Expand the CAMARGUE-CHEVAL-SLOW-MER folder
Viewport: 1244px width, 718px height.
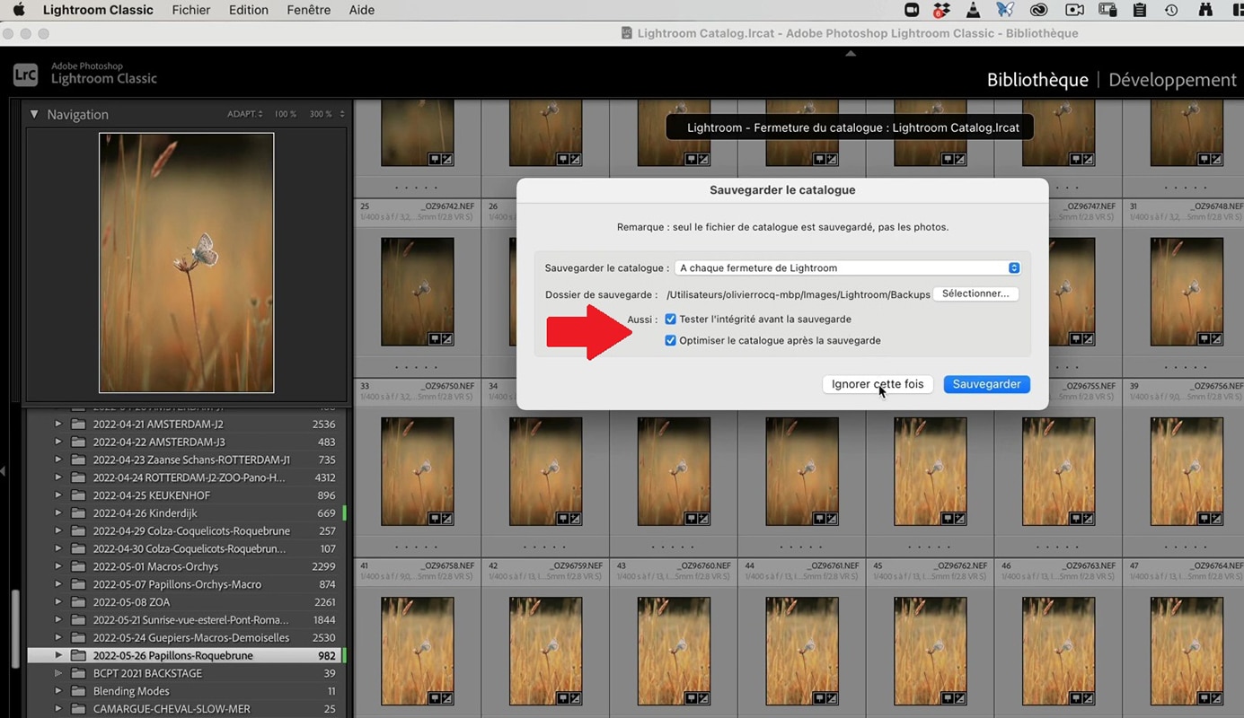pyautogui.click(x=58, y=709)
